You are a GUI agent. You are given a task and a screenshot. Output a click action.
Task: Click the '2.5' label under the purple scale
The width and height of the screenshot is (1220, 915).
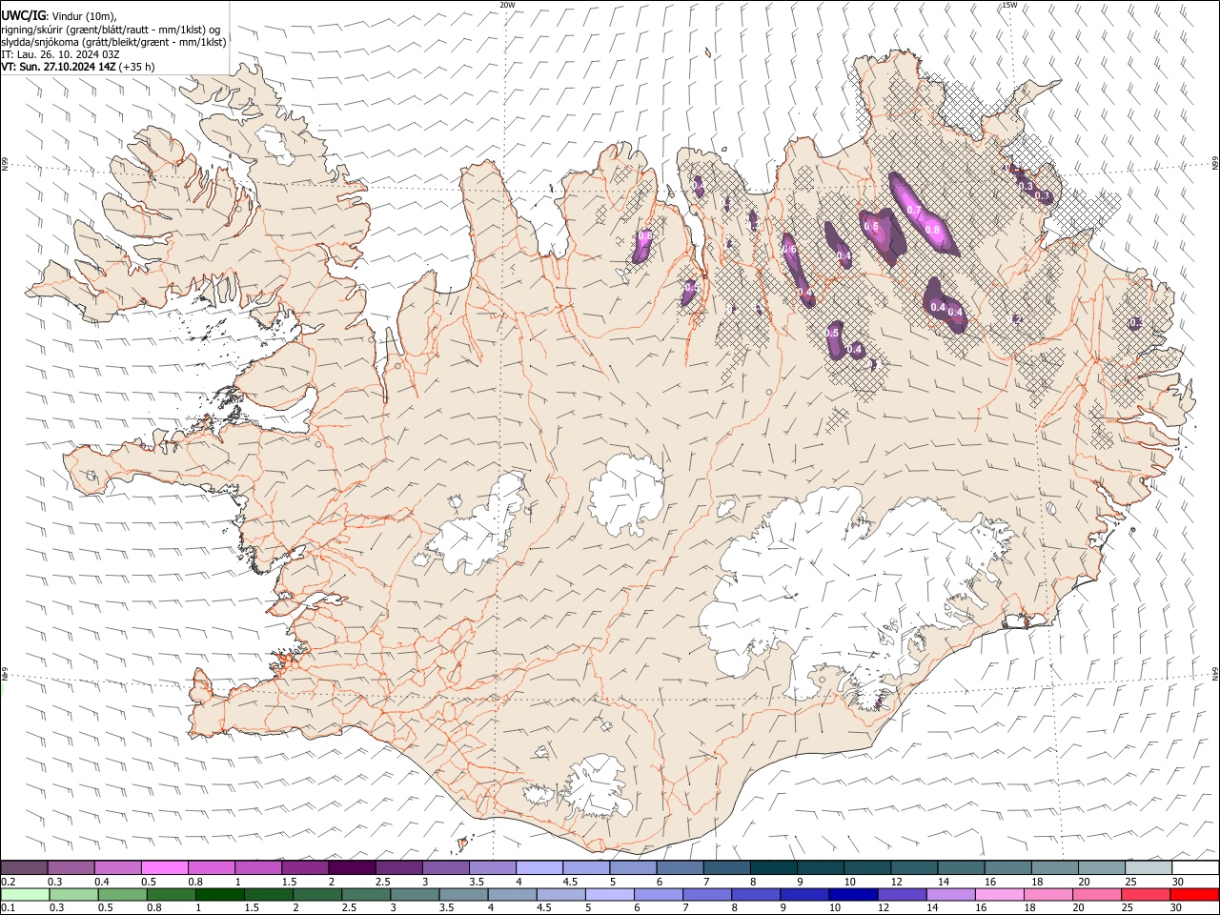382,881
